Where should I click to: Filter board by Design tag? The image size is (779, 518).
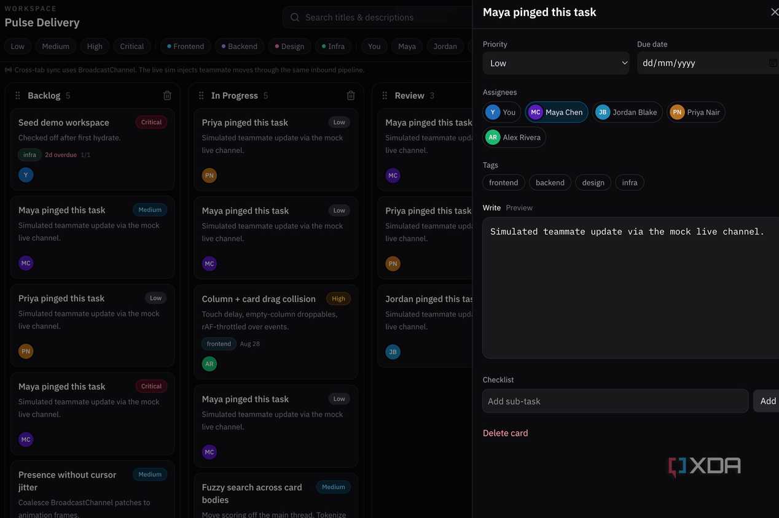[289, 46]
